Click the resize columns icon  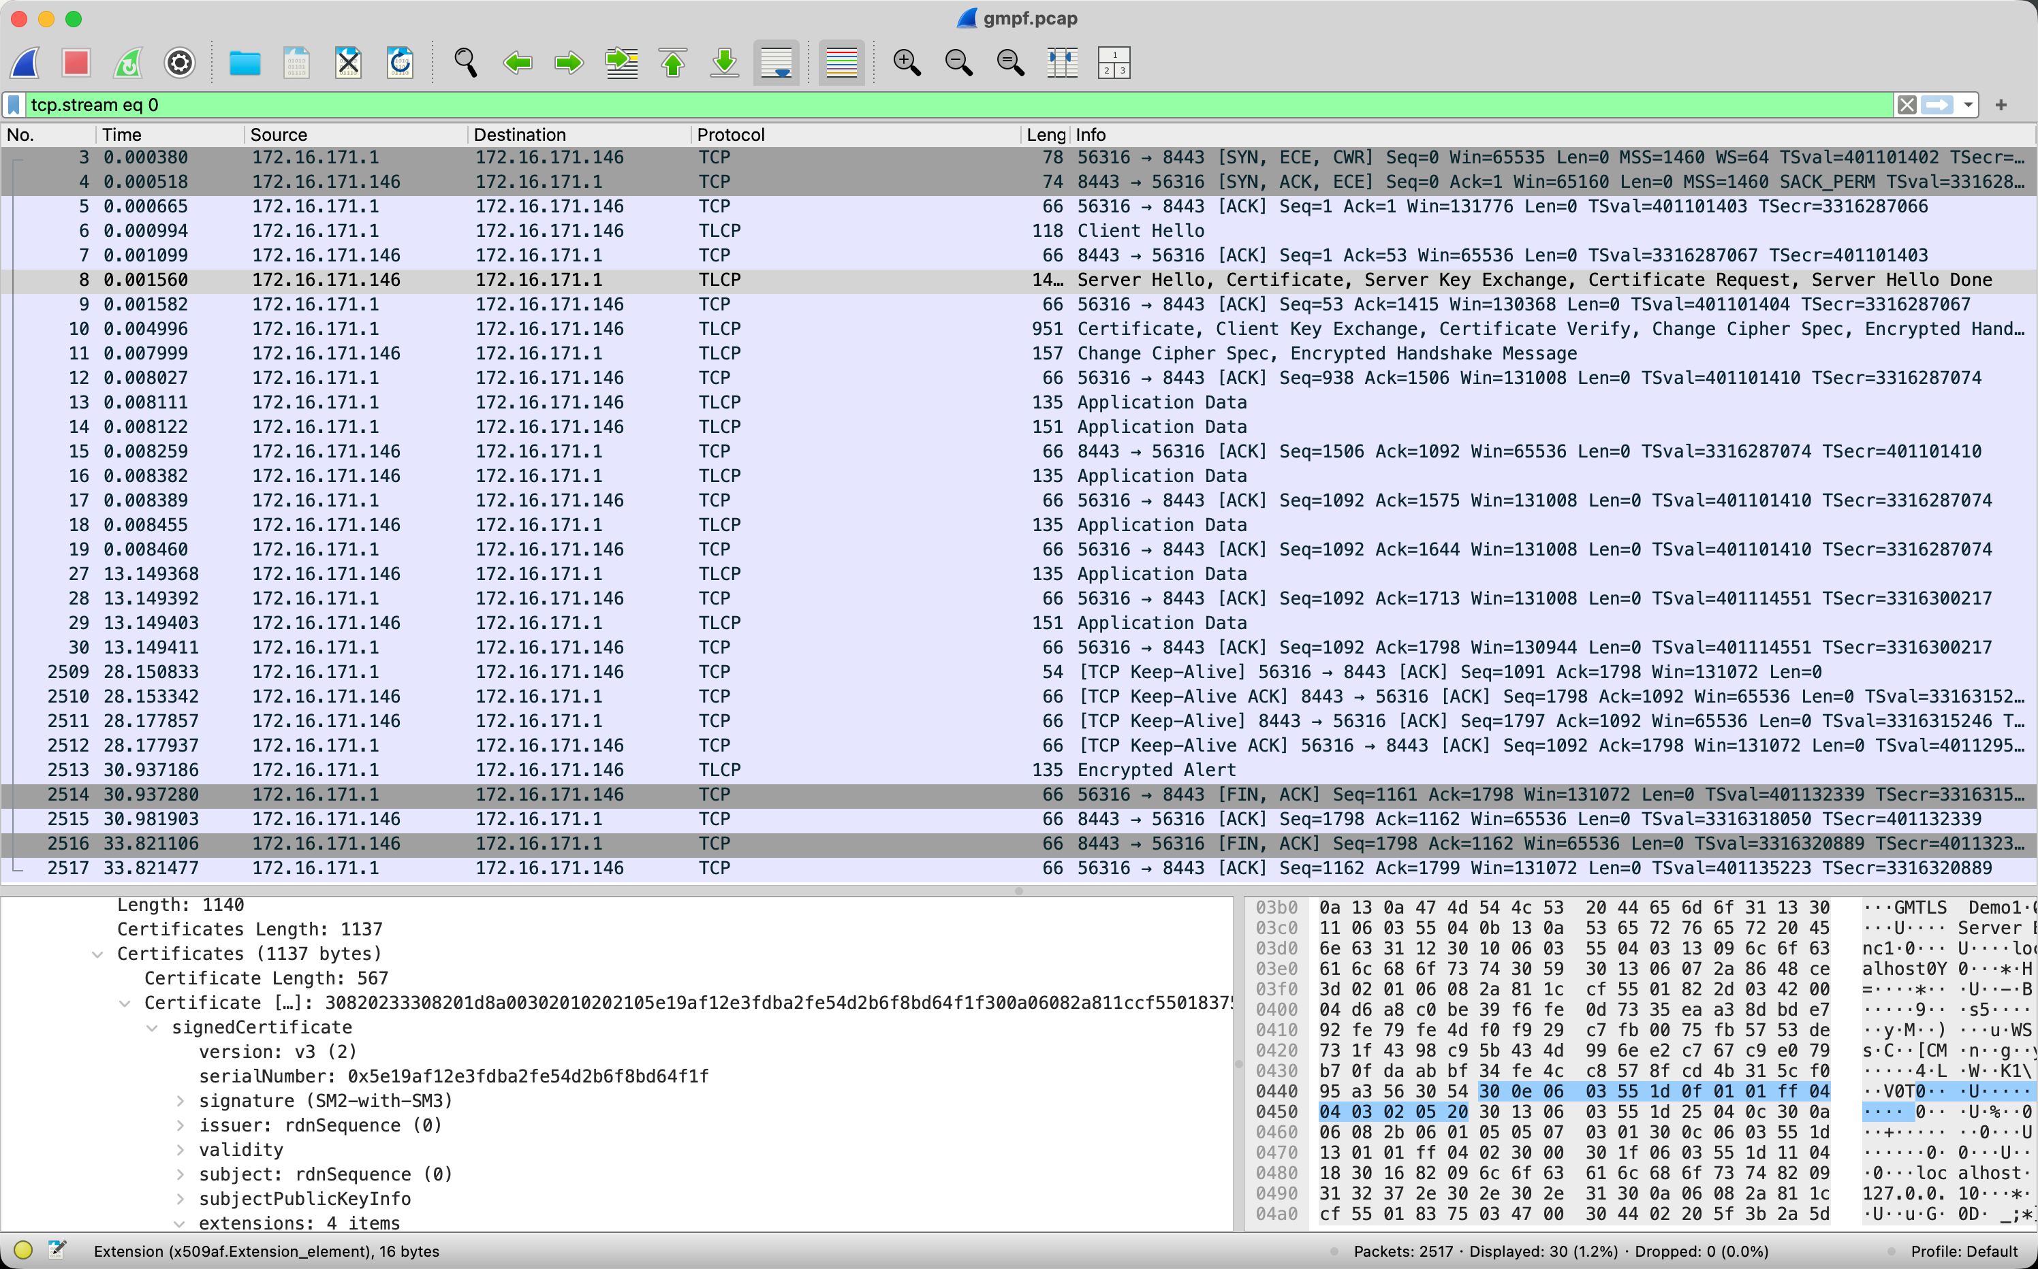[1062, 62]
